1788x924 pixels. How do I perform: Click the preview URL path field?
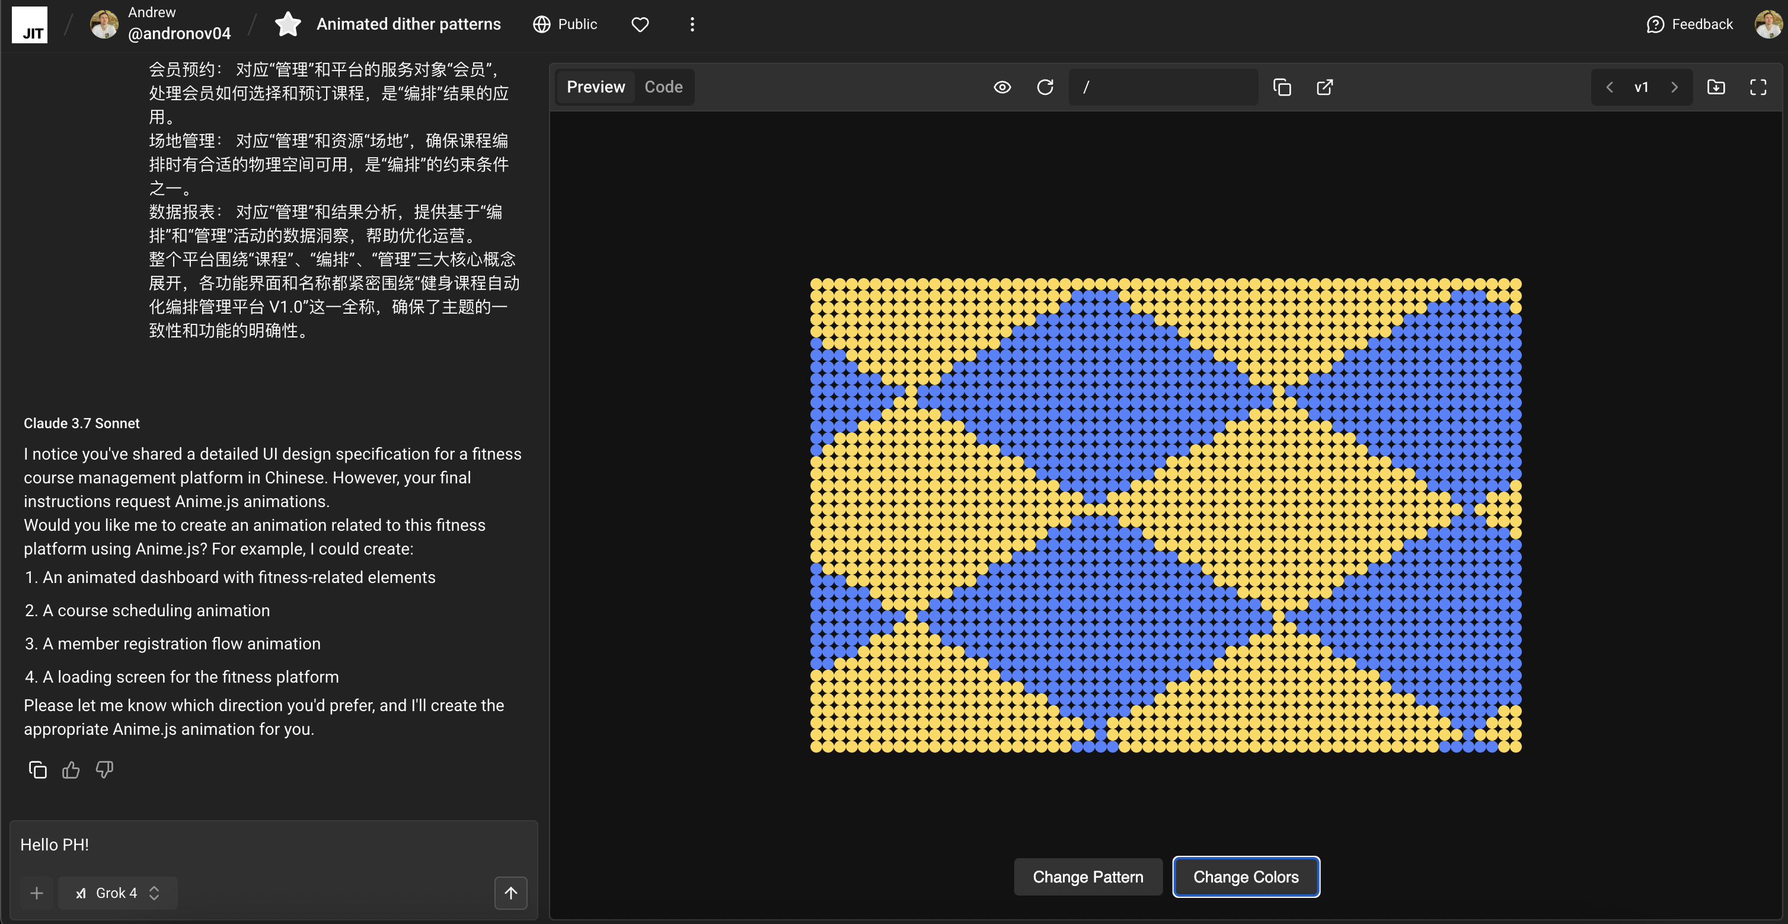pyautogui.click(x=1163, y=87)
